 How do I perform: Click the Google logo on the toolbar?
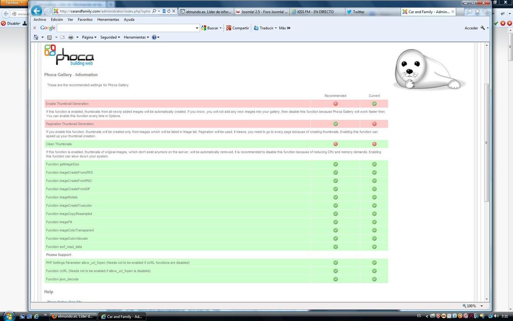(x=48, y=28)
